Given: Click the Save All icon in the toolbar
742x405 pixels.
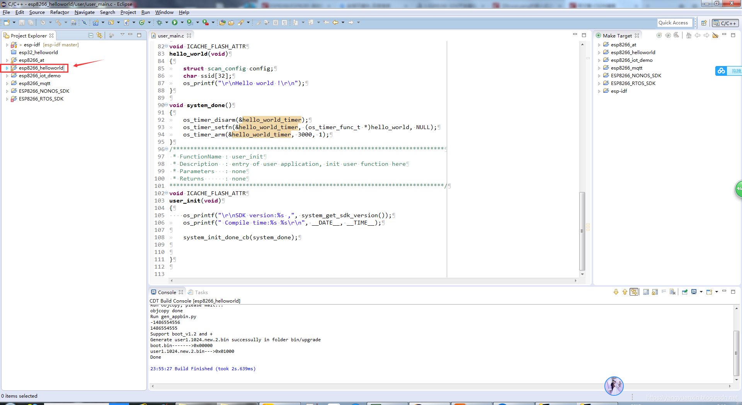Looking at the screenshot, I should 31,22.
